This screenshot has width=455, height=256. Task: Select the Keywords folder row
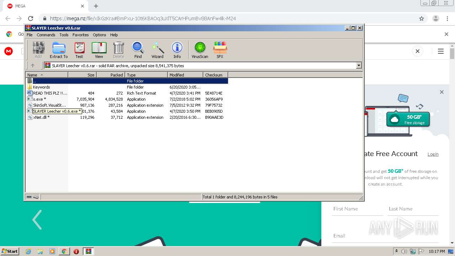click(x=127, y=87)
